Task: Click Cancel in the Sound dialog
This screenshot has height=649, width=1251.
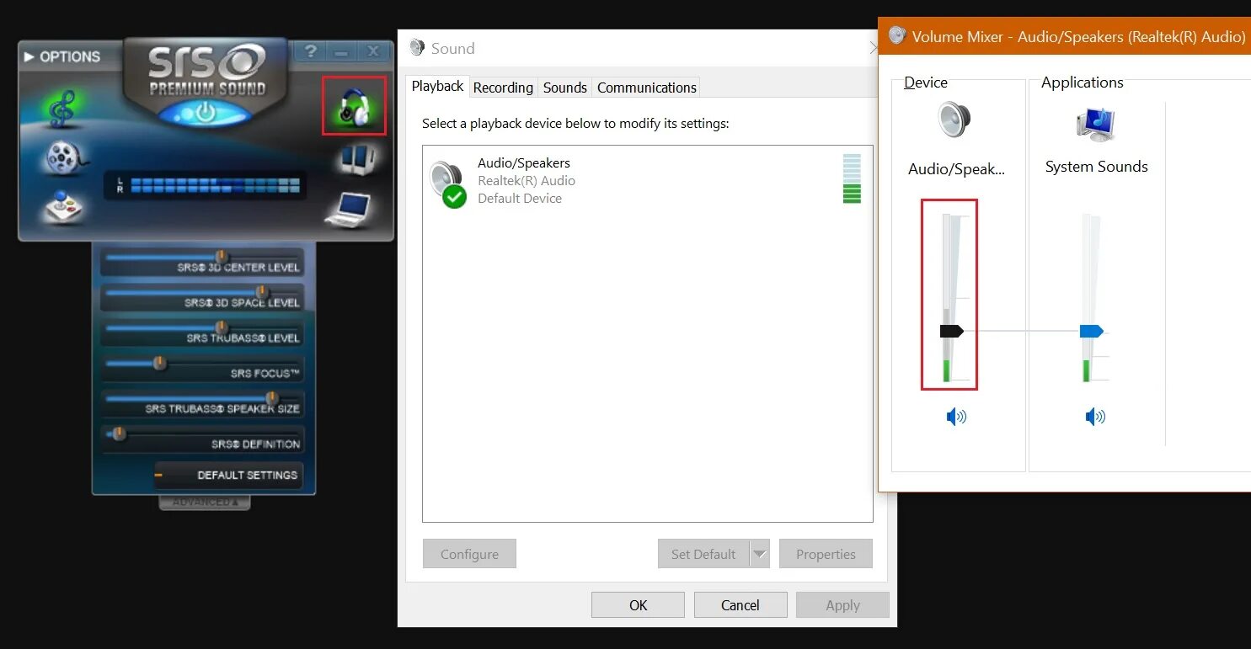Action: 740,604
